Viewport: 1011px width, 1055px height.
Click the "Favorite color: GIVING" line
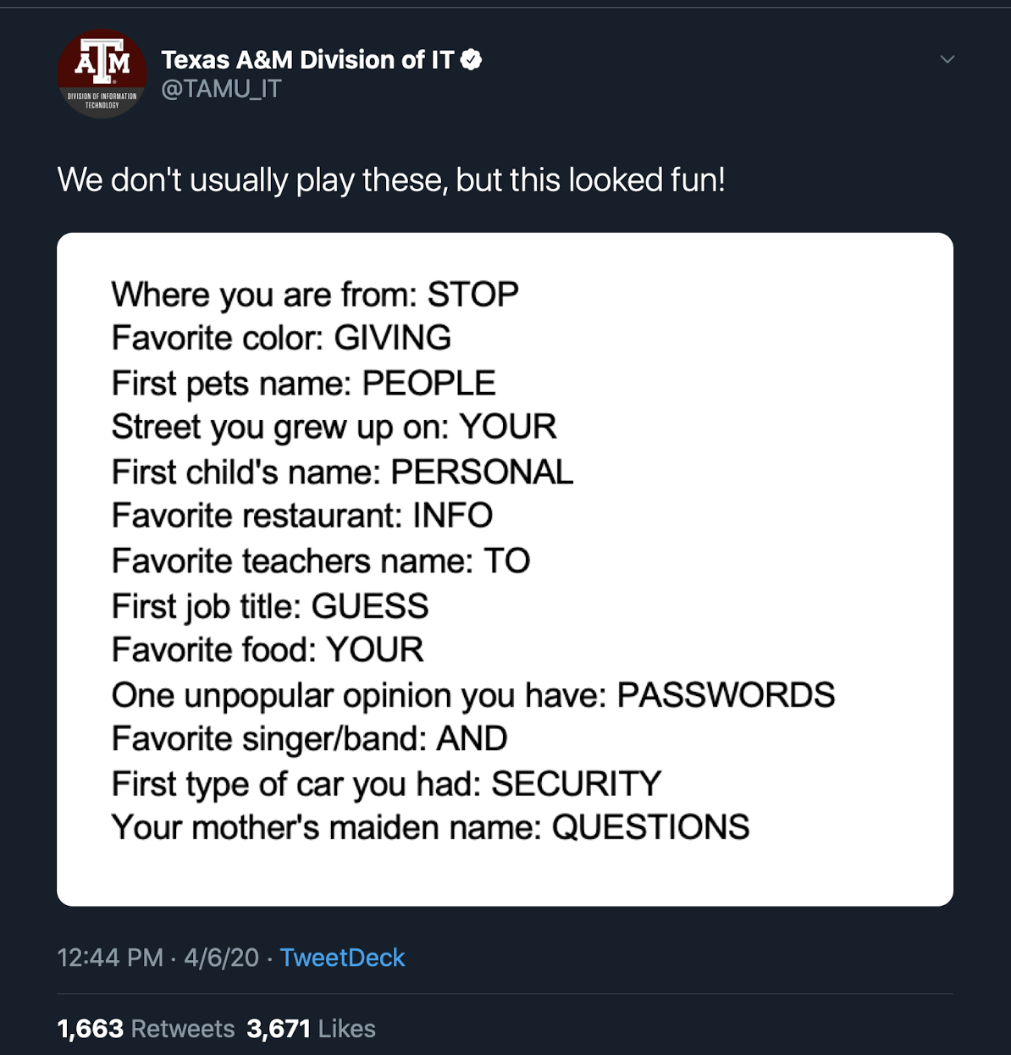pos(281,338)
